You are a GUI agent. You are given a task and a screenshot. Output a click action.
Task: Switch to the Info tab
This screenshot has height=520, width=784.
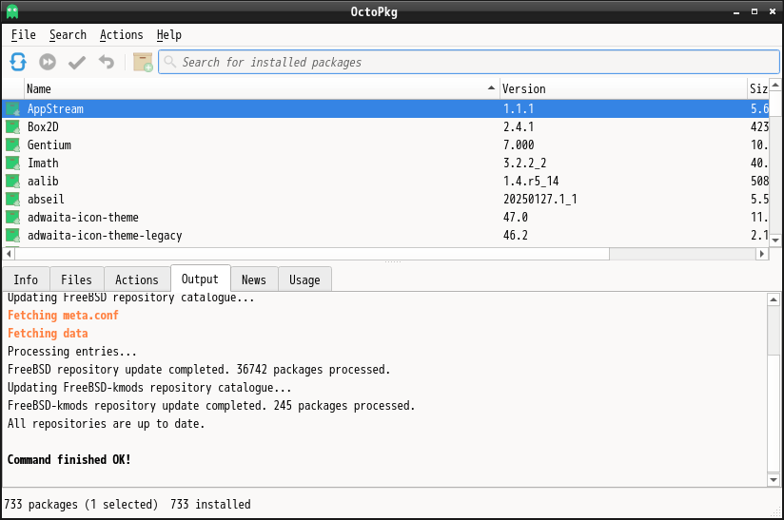[26, 279]
